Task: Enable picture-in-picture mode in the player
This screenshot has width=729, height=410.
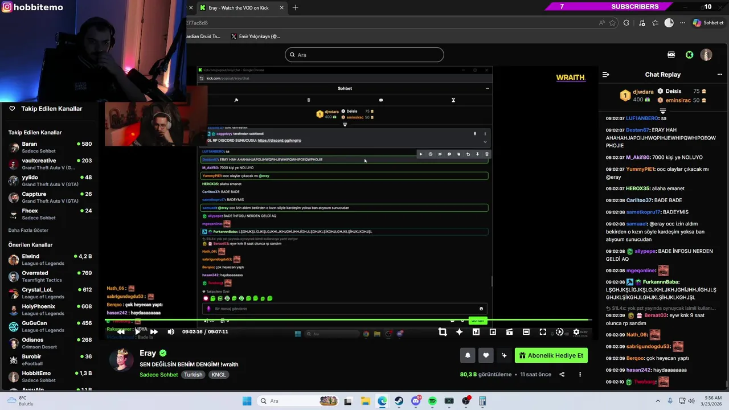Action: 493,332
